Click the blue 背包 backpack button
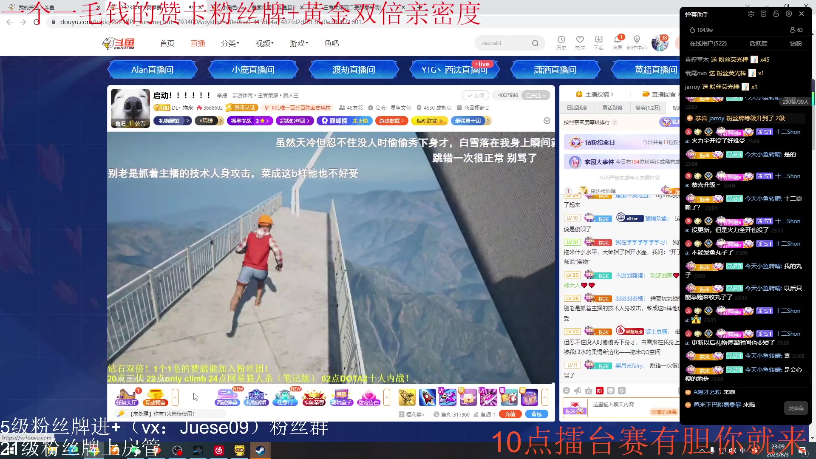The height and width of the screenshot is (459, 816). [537, 414]
